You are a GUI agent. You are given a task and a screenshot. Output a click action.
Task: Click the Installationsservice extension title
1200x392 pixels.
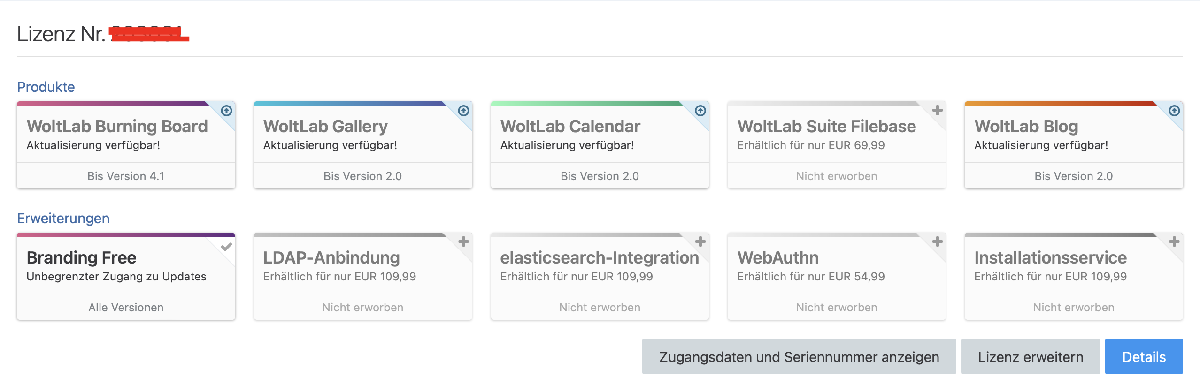1050,257
